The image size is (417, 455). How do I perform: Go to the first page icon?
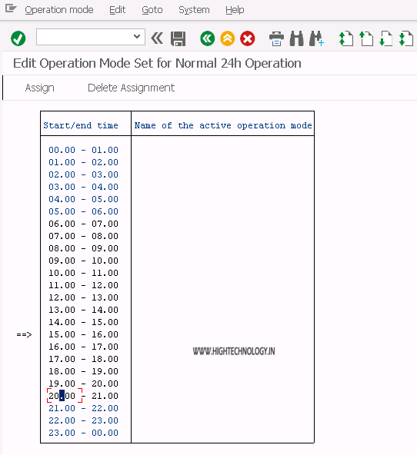[346, 38]
